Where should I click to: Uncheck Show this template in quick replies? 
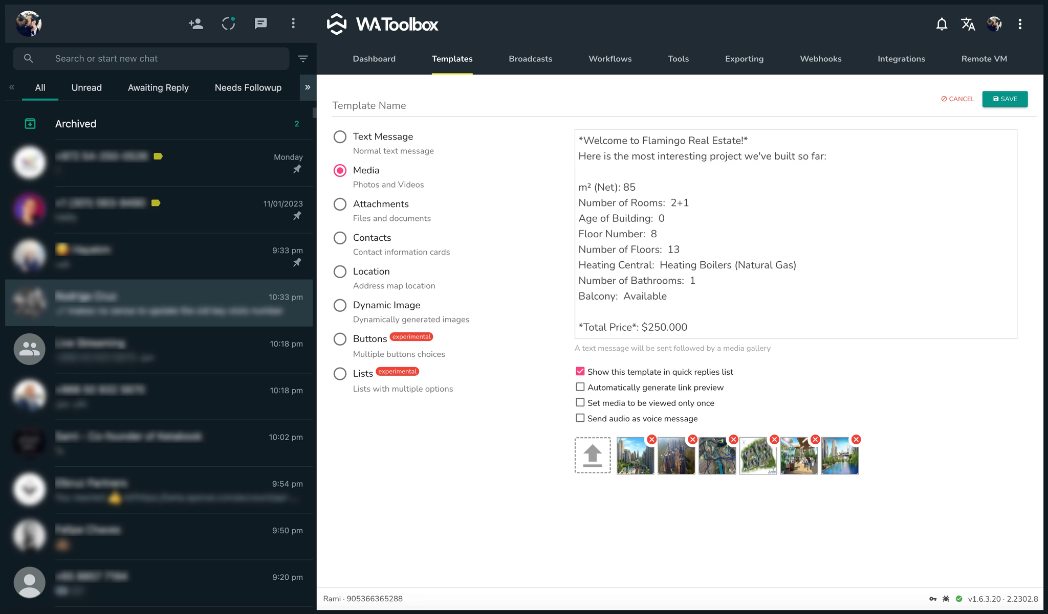pos(580,372)
